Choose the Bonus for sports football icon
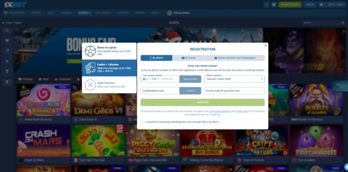This screenshot has width=348, height=172. click(90, 51)
